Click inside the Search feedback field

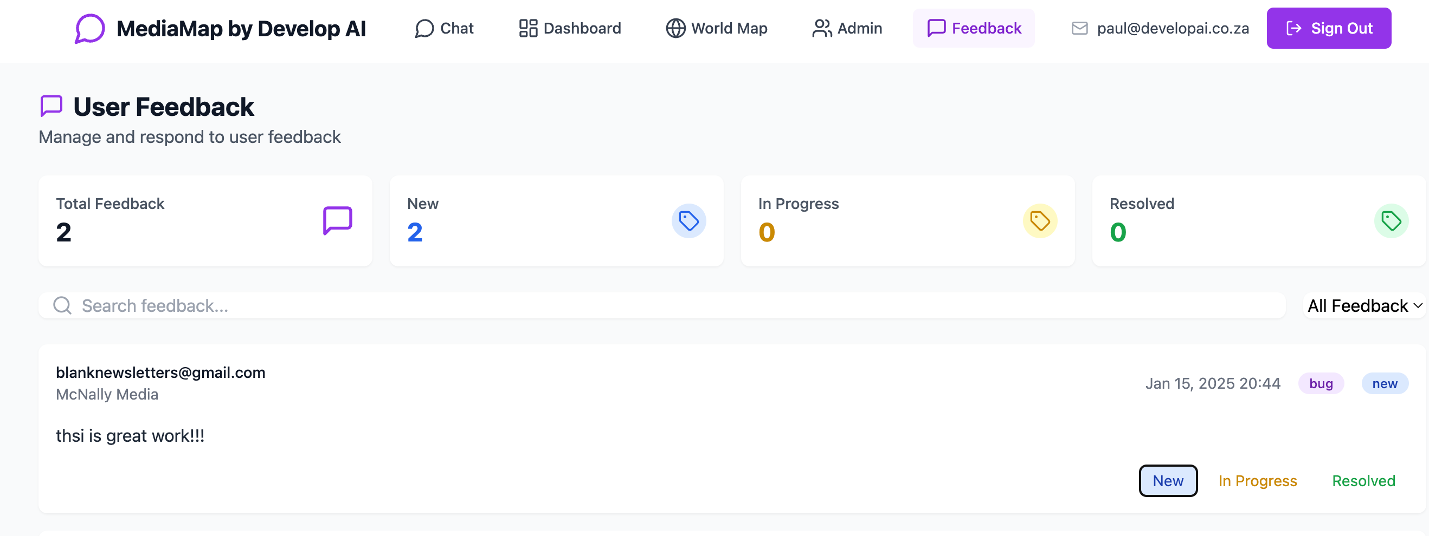coord(662,305)
